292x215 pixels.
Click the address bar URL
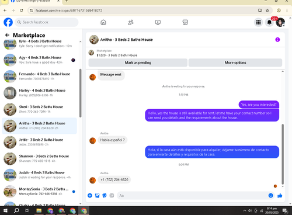69,11
